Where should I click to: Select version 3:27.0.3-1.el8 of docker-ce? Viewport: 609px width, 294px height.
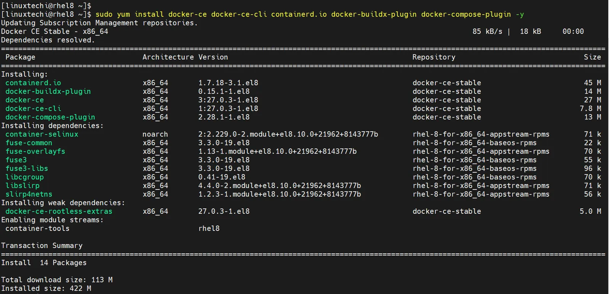pyautogui.click(x=228, y=100)
